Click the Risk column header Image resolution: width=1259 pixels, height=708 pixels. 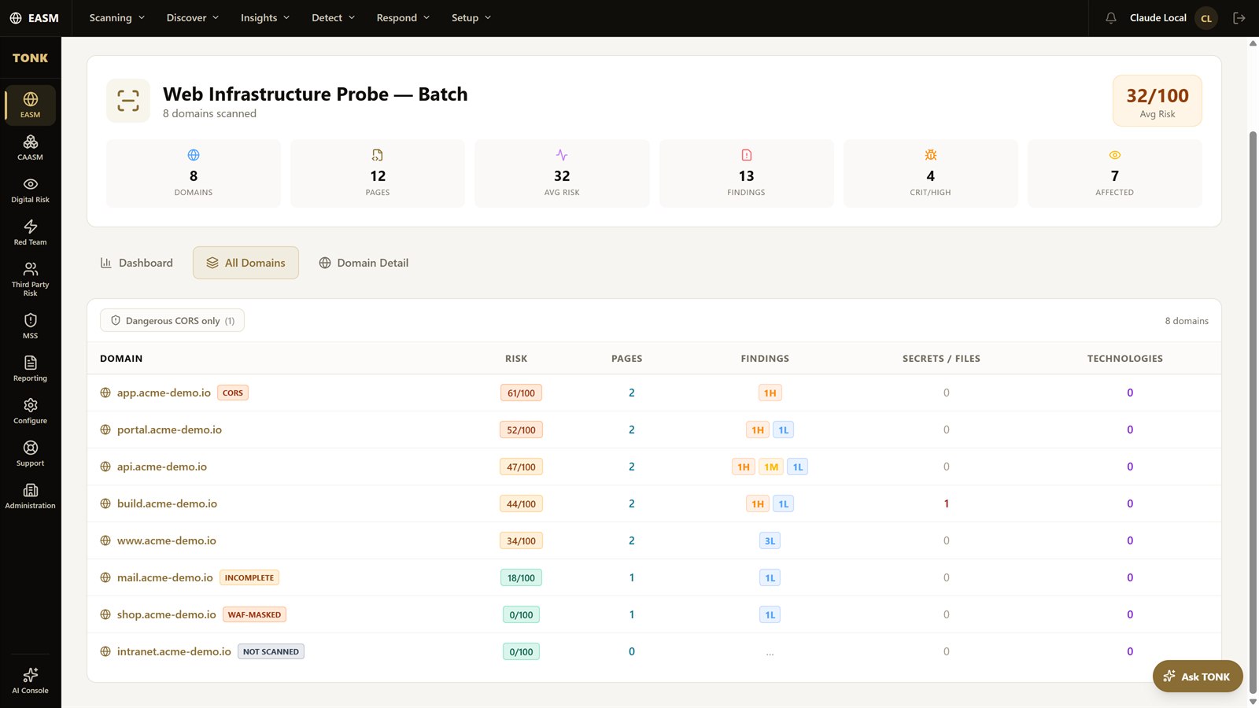(516, 358)
